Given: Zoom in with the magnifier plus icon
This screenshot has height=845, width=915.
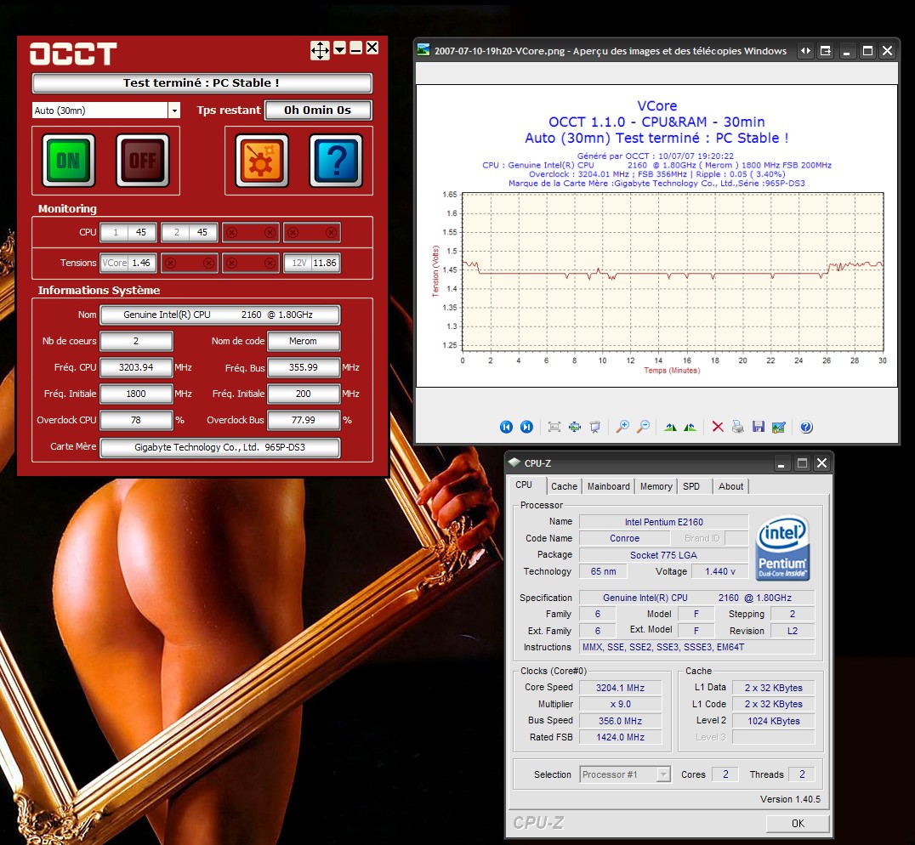Looking at the screenshot, I should [622, 427].
